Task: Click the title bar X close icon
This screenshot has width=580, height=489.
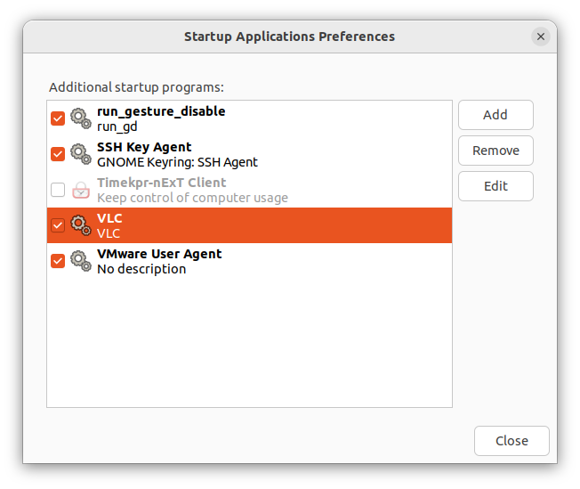Action: click(x=541, y=37)
